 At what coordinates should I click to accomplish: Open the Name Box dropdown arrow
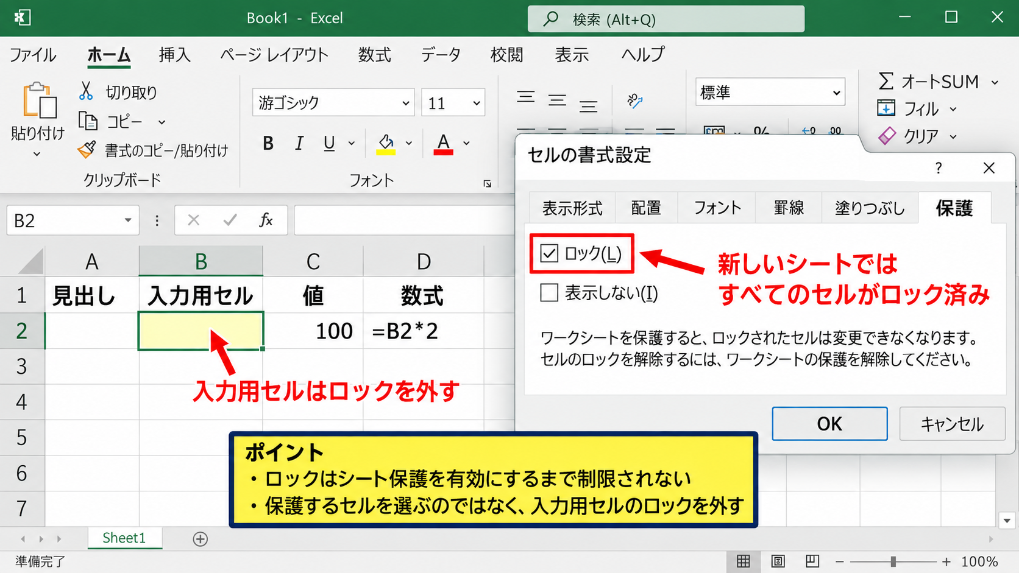point(128,220)
